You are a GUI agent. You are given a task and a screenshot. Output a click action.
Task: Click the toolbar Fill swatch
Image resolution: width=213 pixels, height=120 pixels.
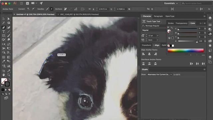[4, 81]
